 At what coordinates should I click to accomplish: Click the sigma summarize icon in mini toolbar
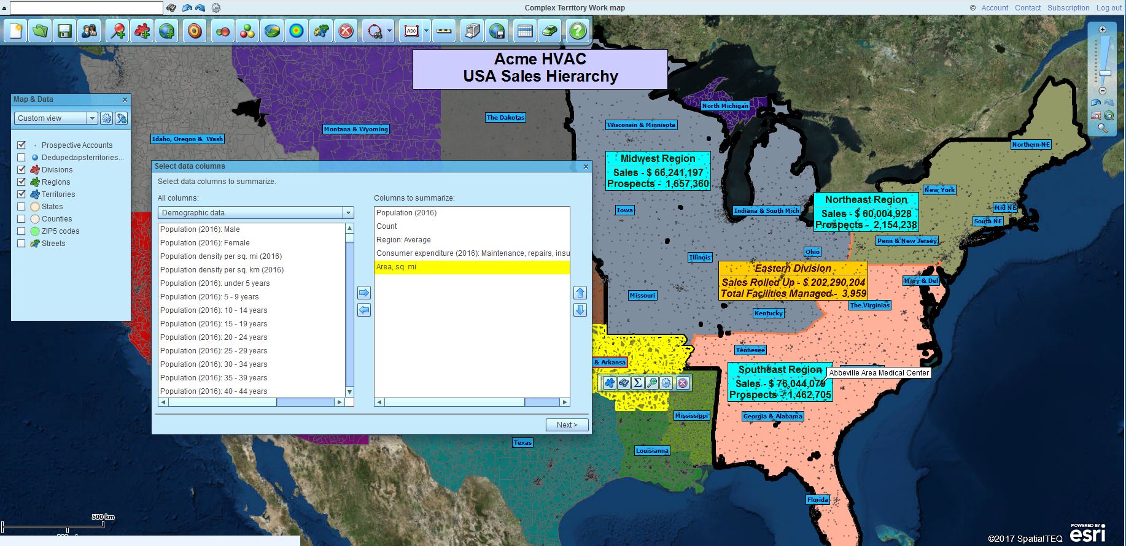[x=637, y=383]
